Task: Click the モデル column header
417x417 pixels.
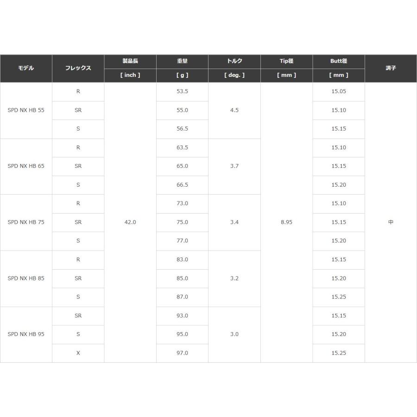Action: [26, 69]
